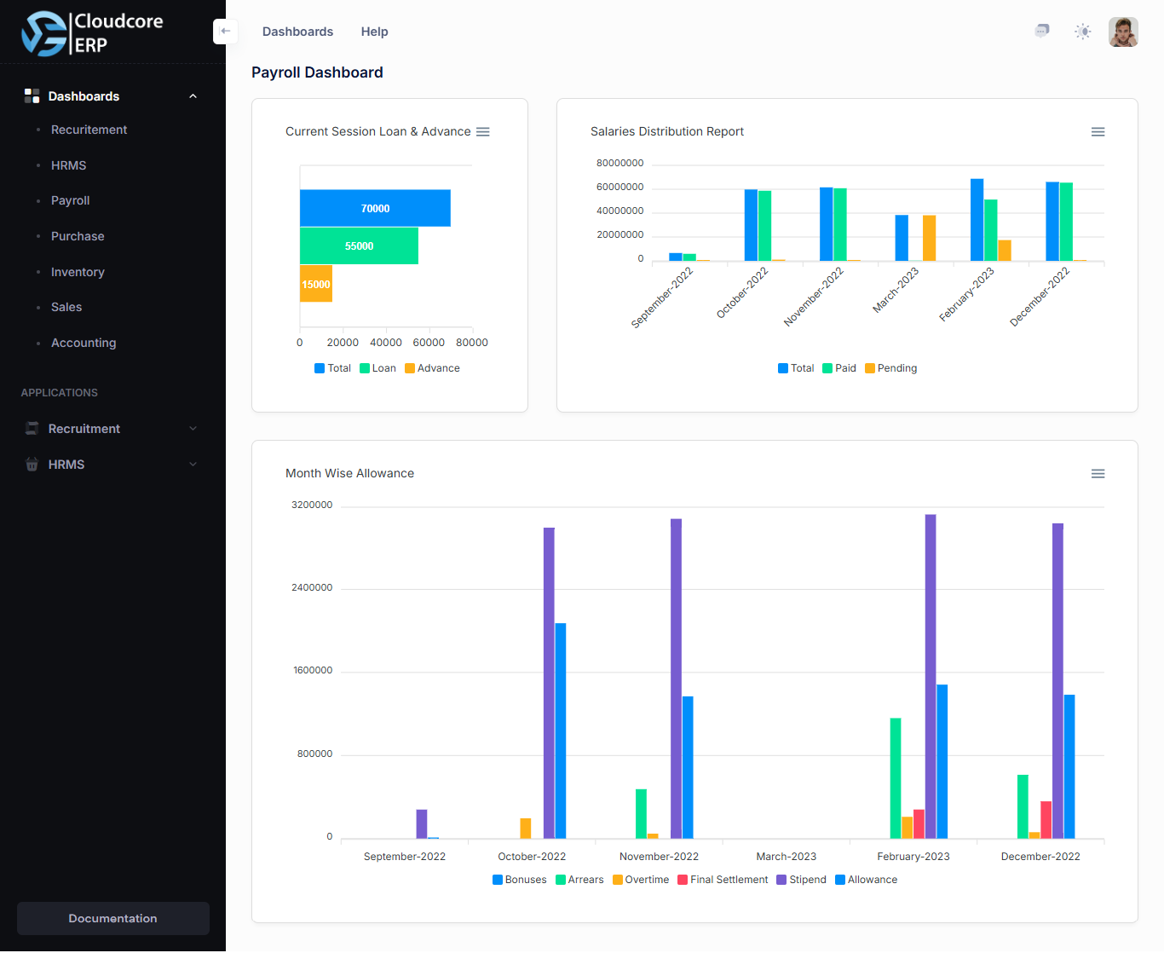Image resolution: width=1164 pixels, height=953 pixels.
Task: Click the Month Wise Allowance chart title
Action: pos(349,473)
